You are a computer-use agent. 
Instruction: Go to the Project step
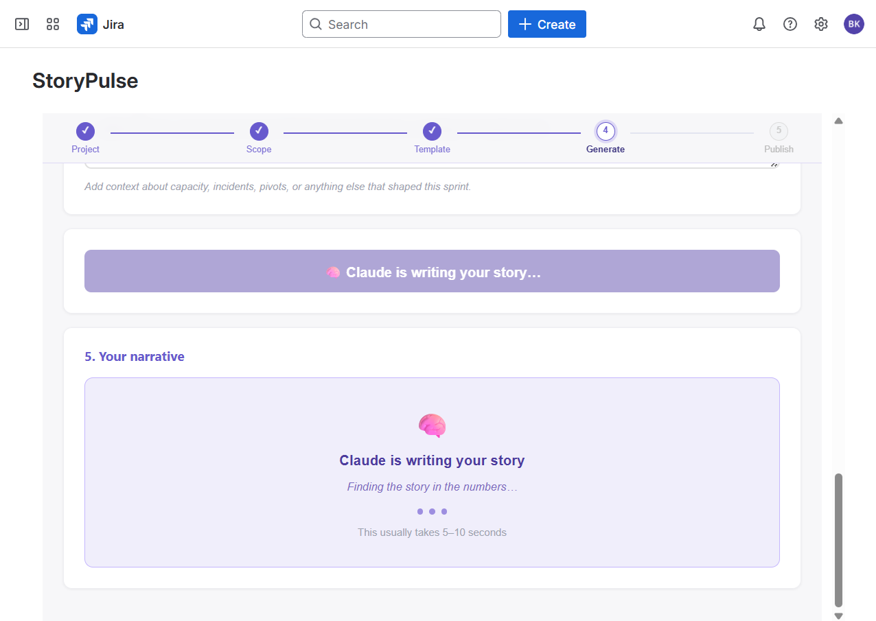click(86, 137)
